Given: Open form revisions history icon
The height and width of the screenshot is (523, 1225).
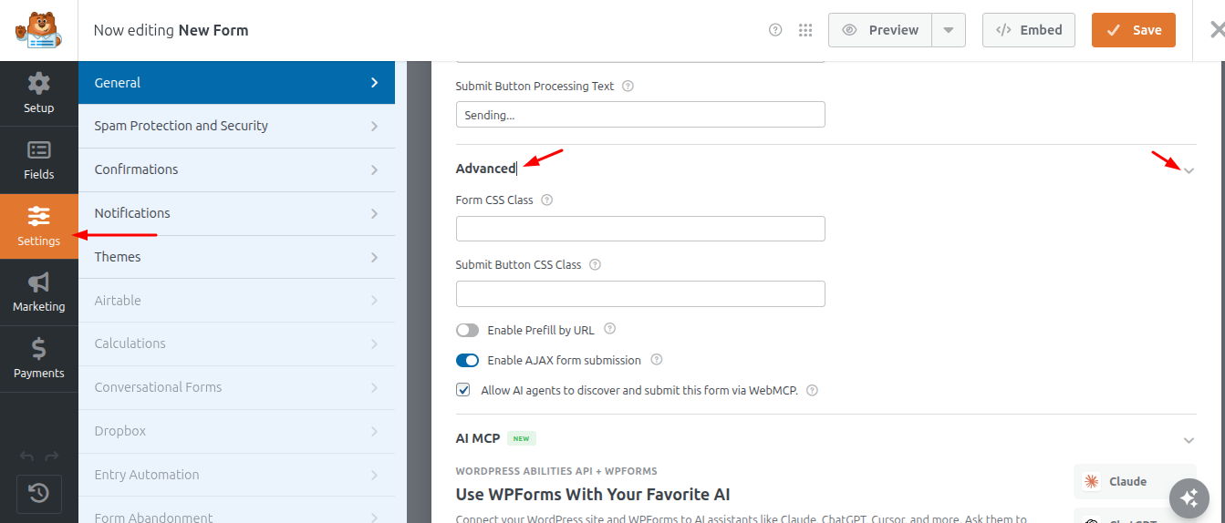Looking at the screenshot, I should [x=39, y=493].
